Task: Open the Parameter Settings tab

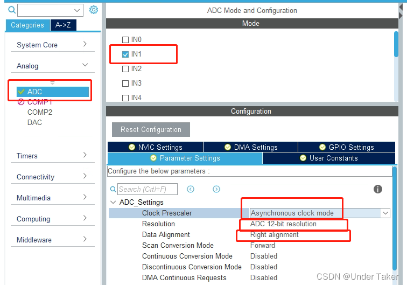Action: [185, 158]
